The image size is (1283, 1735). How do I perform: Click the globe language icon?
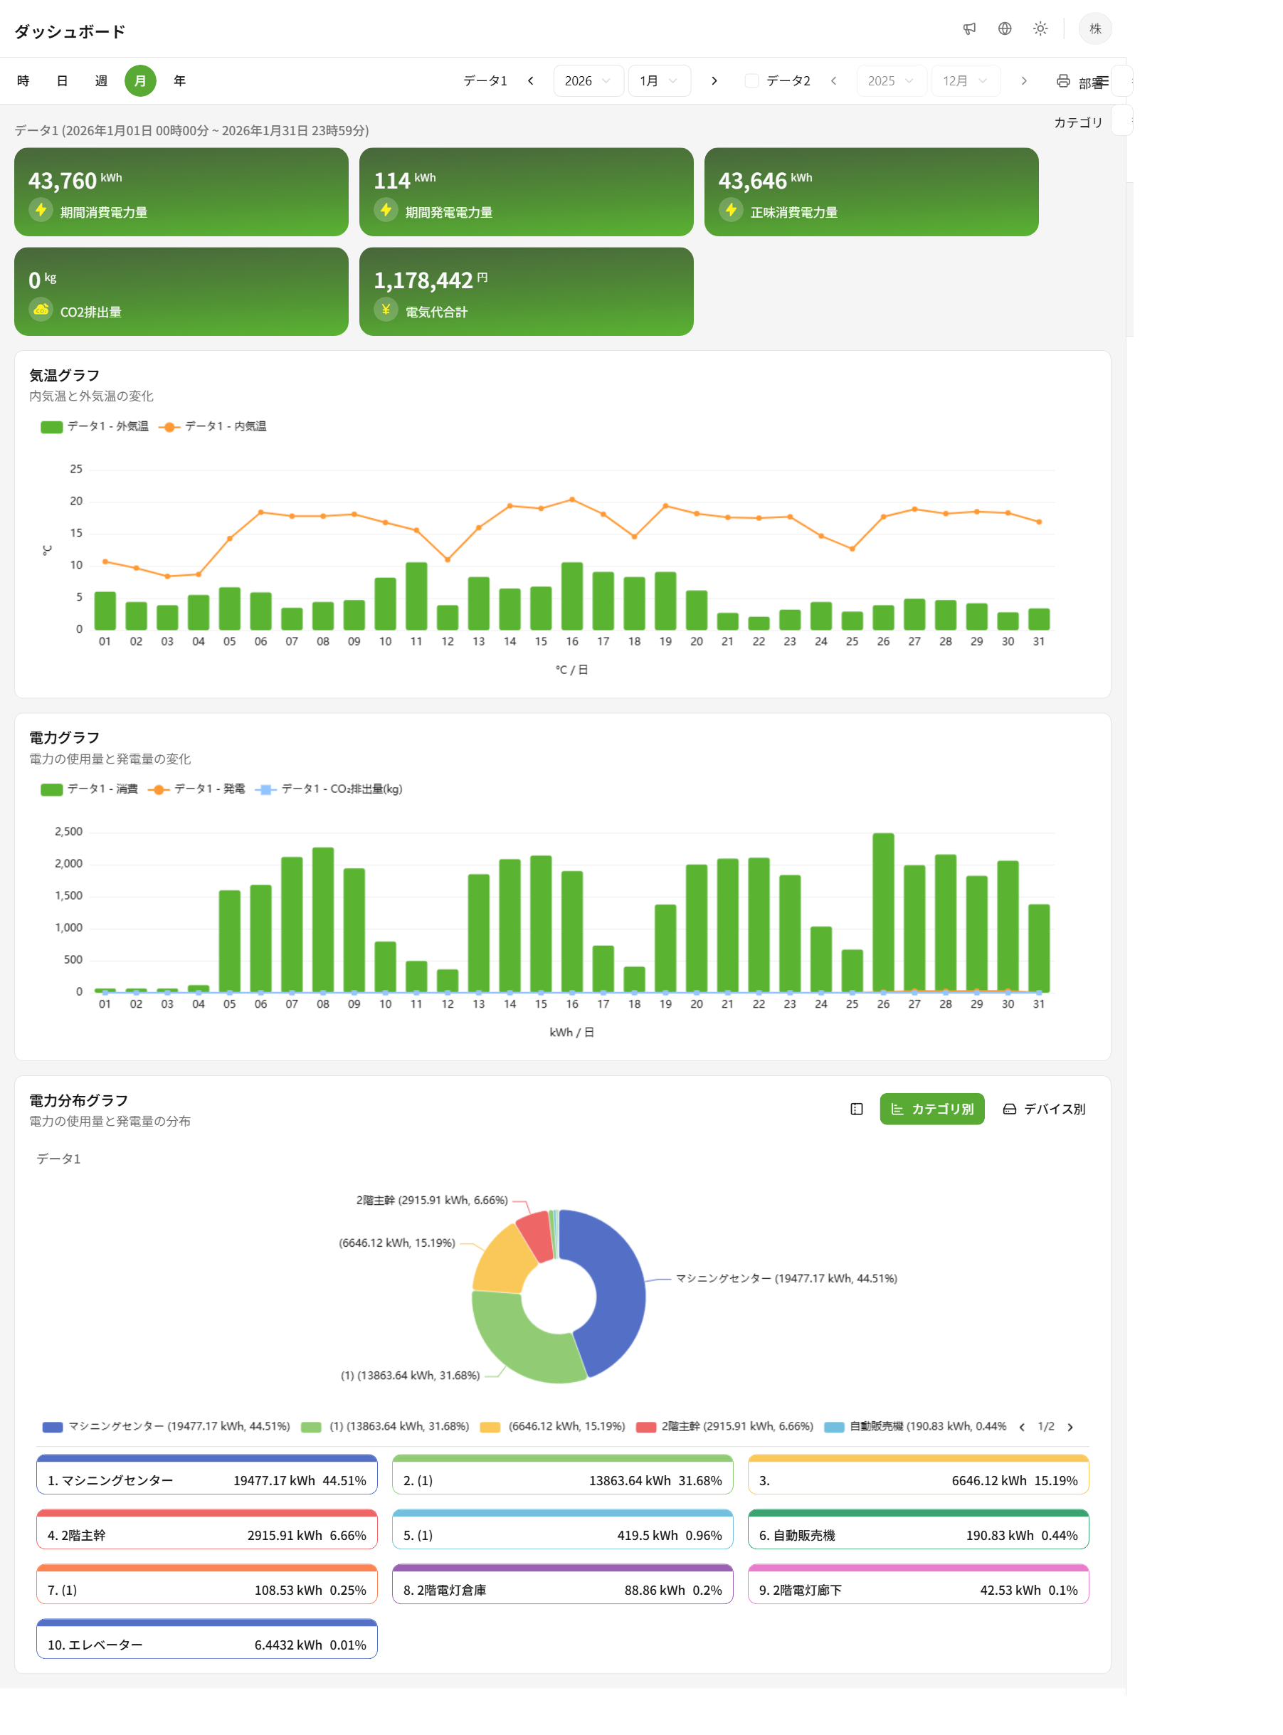click(x=1004, y=28)
